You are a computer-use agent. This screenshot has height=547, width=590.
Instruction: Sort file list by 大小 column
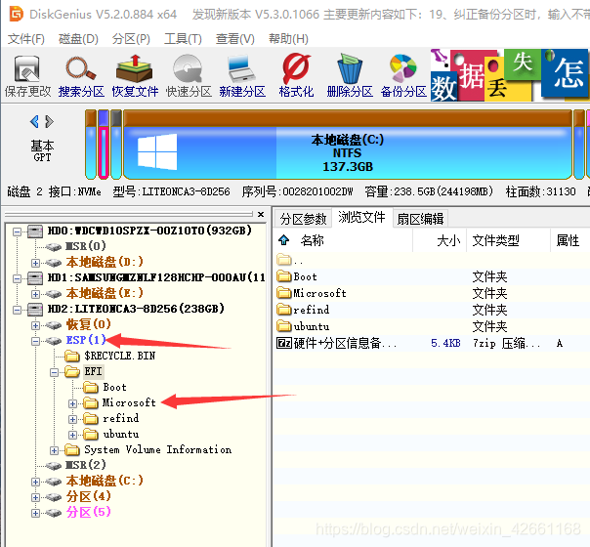click(x=448, y=240)
